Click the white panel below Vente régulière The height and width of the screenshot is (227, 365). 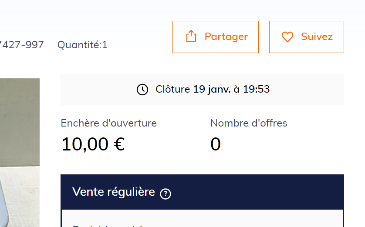coord(202,218)
